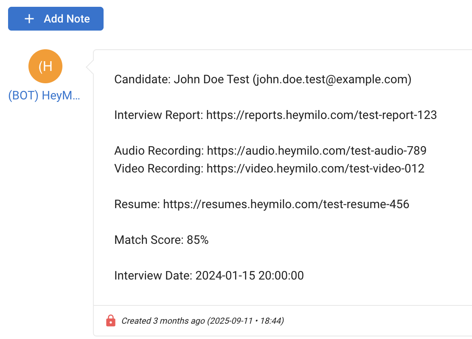Click the Match Score 85% value
472x339 pixels.
(198, 240)
